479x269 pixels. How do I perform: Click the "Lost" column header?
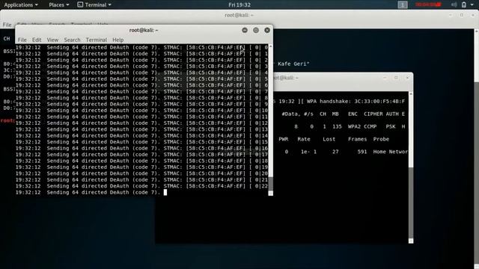pyautogui.click(x=329, y=139)
